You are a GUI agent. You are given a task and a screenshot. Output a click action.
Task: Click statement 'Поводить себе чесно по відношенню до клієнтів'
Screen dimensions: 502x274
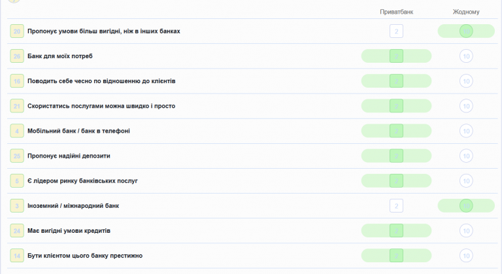101,81
